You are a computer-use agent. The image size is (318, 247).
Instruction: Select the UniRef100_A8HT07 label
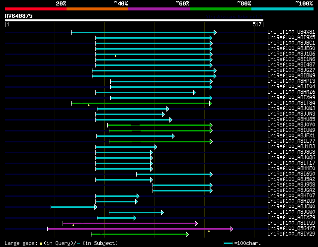291,196
